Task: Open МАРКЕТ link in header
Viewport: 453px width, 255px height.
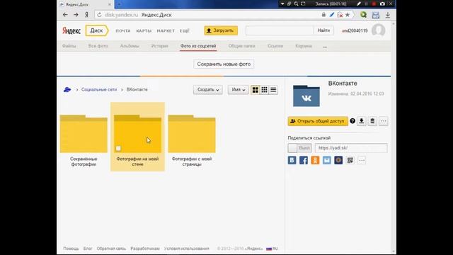Action: 166,31
